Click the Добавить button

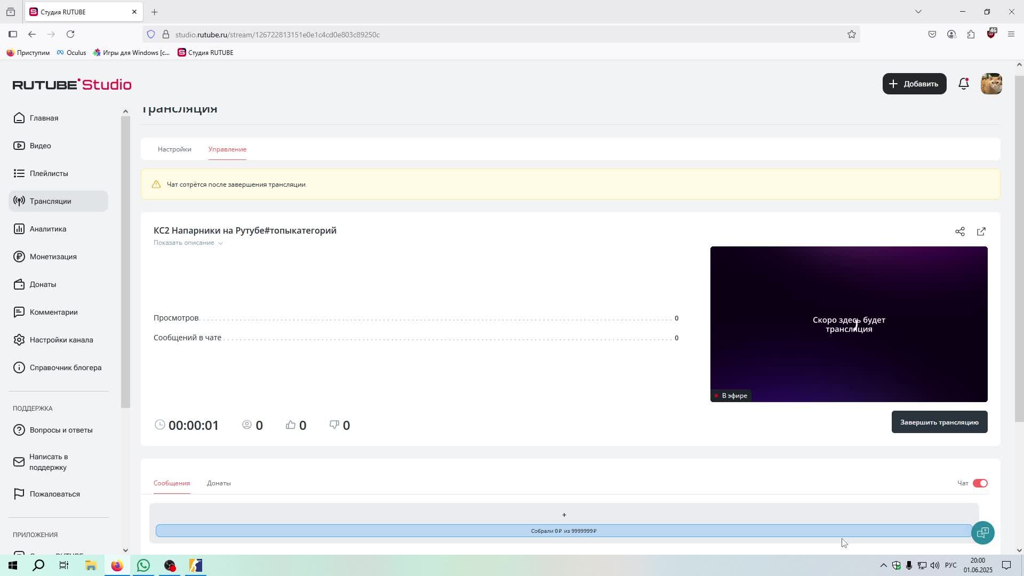point(914,84)
